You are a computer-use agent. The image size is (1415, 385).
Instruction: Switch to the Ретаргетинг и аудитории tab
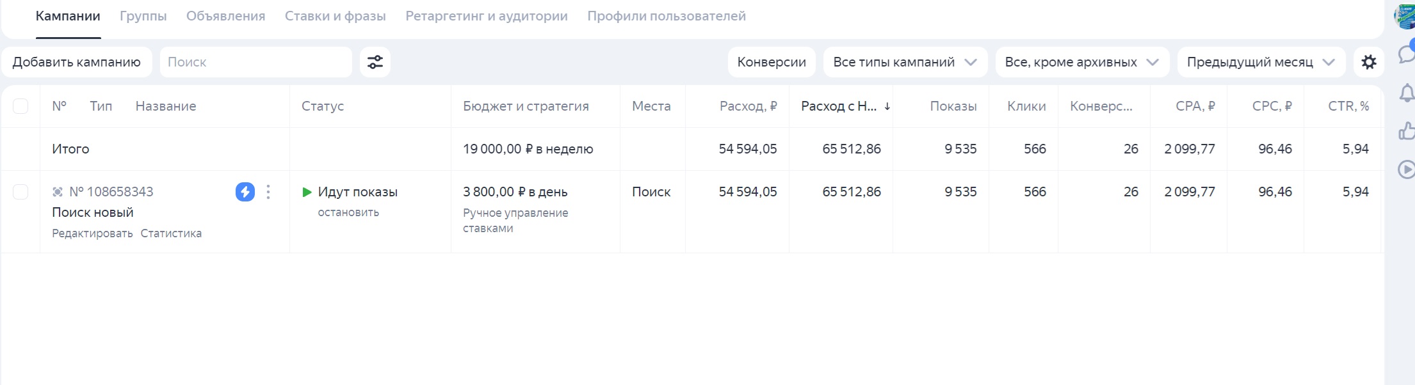pyautogui.click(x=486, y=16)
